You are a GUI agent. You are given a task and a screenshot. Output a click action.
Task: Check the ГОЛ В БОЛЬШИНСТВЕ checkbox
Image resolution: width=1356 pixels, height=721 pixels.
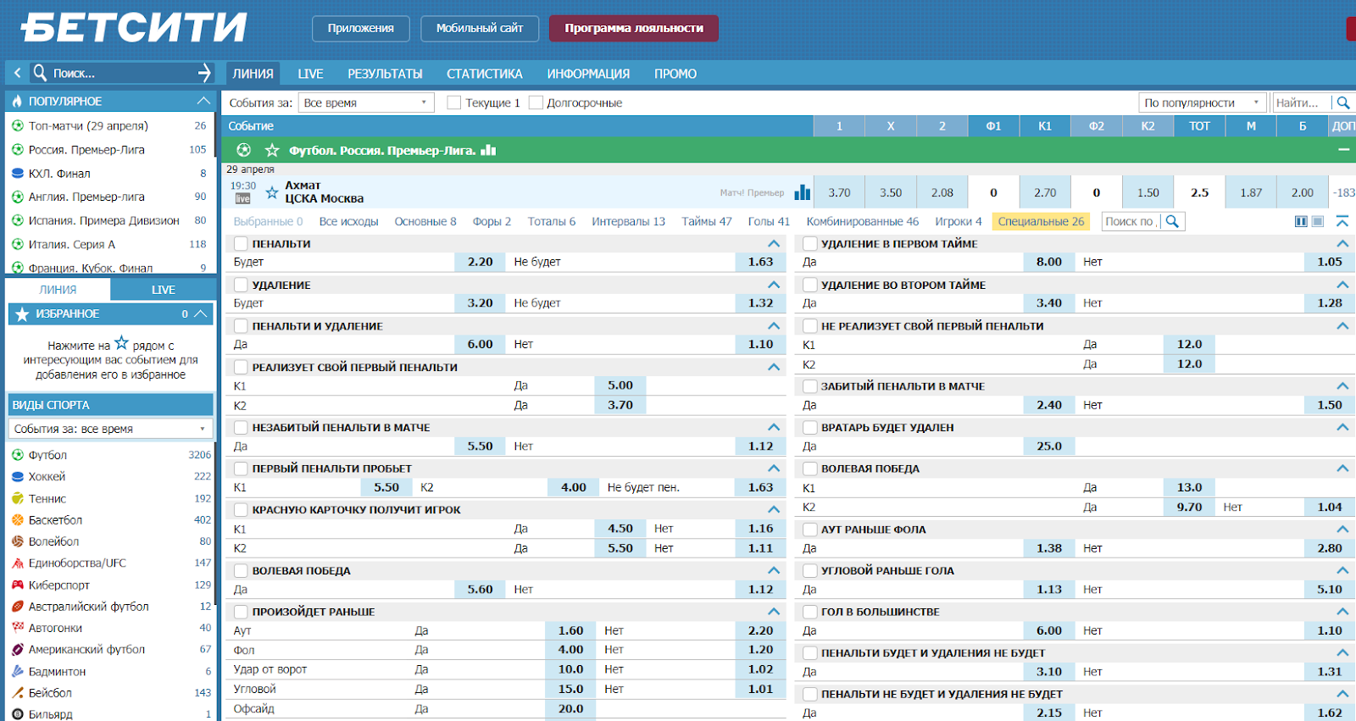tap(810, 611)
